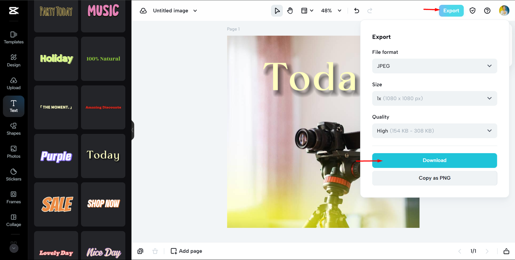Screen dimensions: 515x260
Task: Go to the previous page arrow
Action: click(x=460, y=251)
